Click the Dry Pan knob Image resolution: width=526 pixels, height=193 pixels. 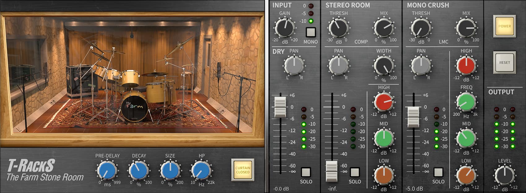(294, 65)
